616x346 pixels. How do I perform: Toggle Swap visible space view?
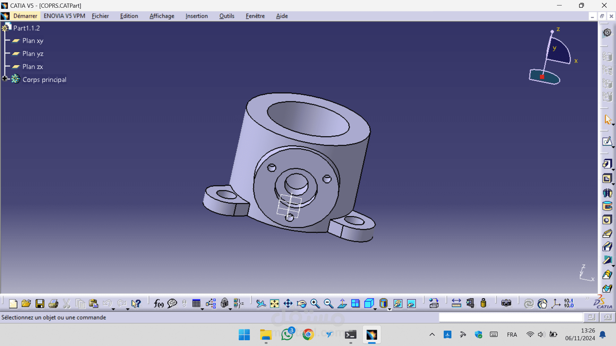coord(411,303)
